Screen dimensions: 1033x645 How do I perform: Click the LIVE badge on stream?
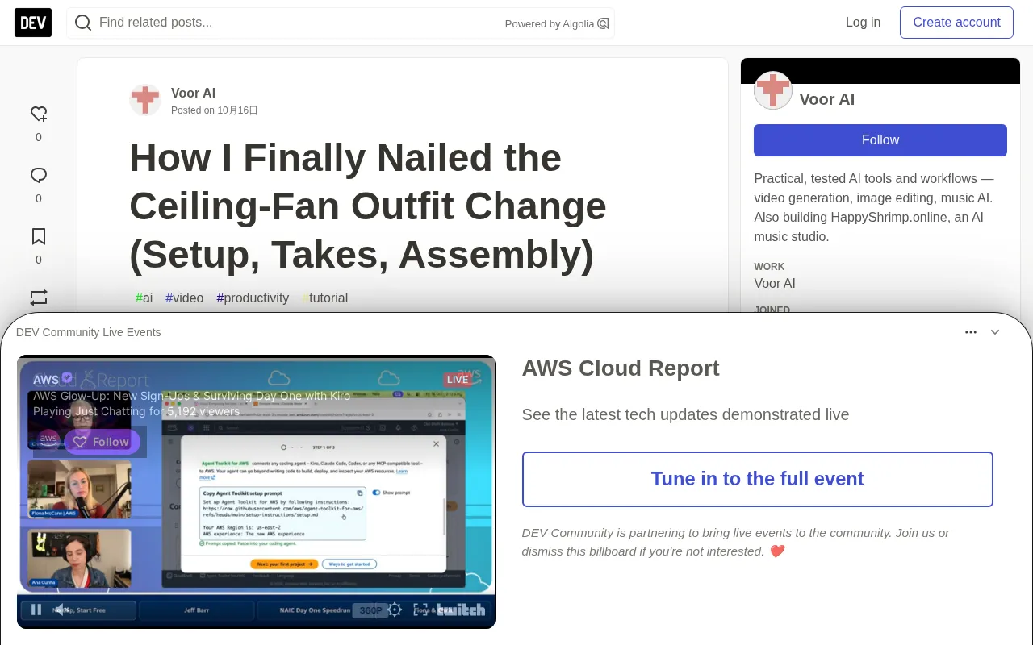[458, 380]
